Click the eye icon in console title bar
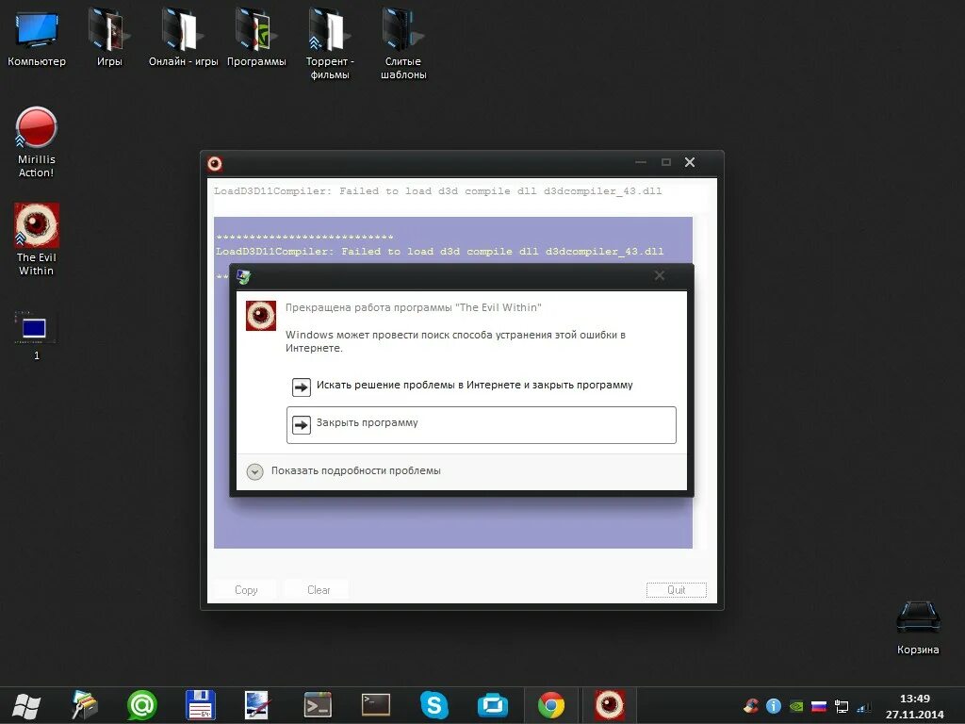 coord(215,163)
